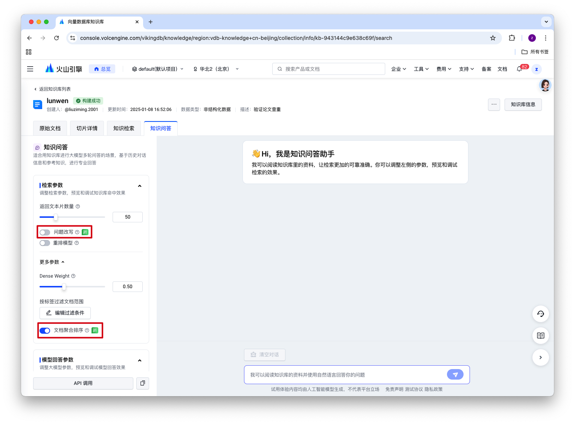Bookmark this page with star icon
Screen dimensions: 575x424
[x=493, y=38]
